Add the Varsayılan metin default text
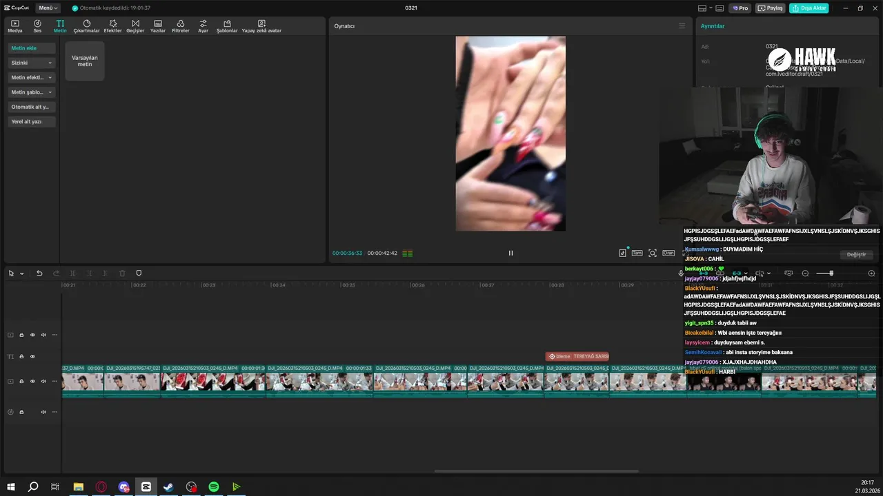The height and width of the screenshot is (496, 883). (x=85, y=61)
